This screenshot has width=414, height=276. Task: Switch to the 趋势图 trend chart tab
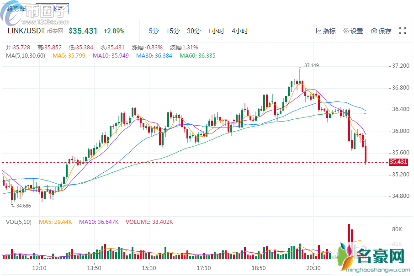coord(17,8)
